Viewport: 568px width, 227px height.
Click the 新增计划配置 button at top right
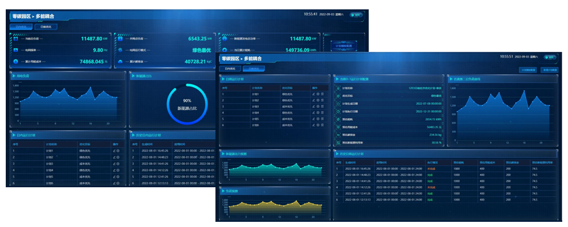click(549, 70)
